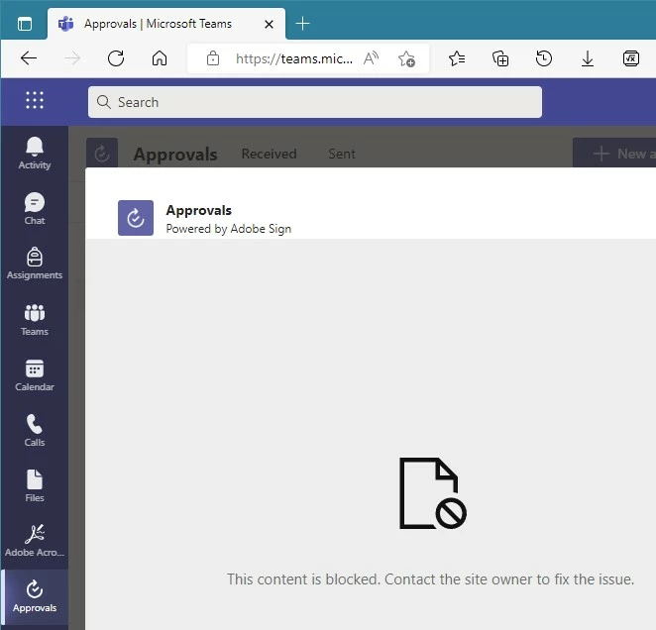Open a new browser tab
The height and width of the screenshot is (630, 656).
point(302,24)
